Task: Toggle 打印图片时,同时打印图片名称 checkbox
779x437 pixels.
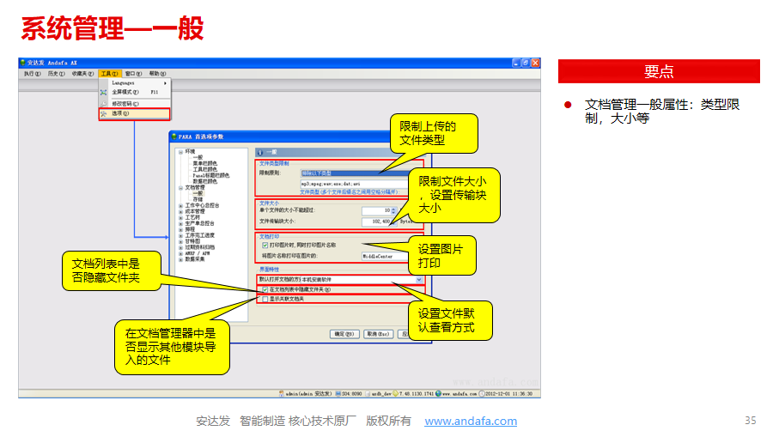Action: 265,245
